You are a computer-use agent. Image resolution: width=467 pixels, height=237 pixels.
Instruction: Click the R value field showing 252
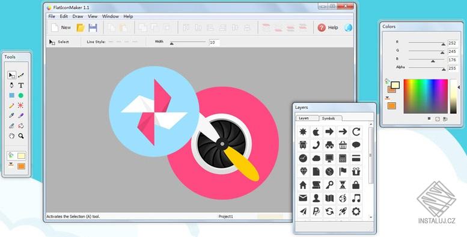coord(453,43)
